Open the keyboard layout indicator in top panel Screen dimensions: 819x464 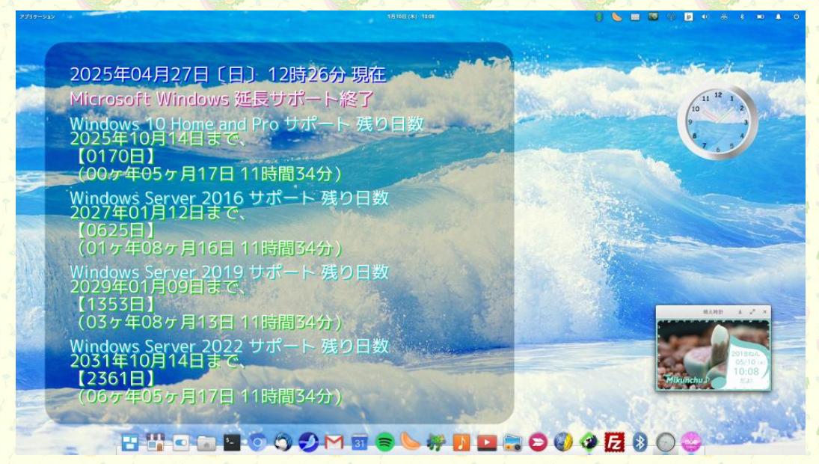635,16
